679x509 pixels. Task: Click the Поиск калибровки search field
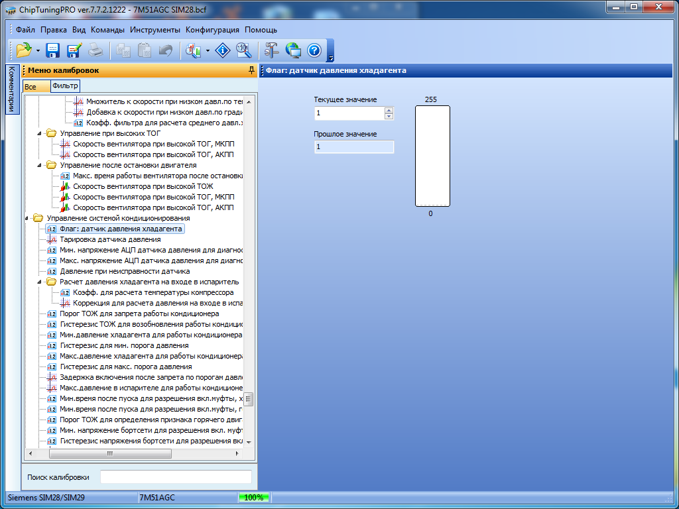tap(176, 477)
